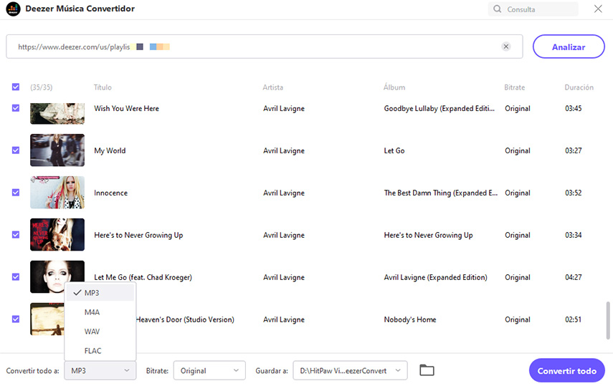Viewport: 613px width, 386px height.
Task: Click the duration "03:45"
Action: (573, 108)
